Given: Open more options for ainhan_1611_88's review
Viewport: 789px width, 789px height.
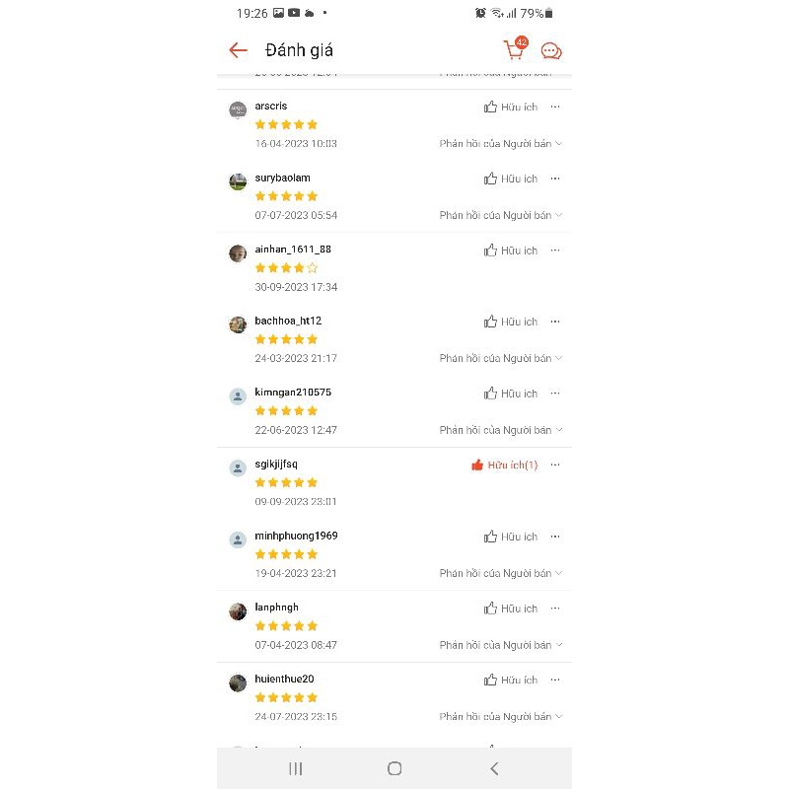Looking at the screenshot, I should (555, 251).
